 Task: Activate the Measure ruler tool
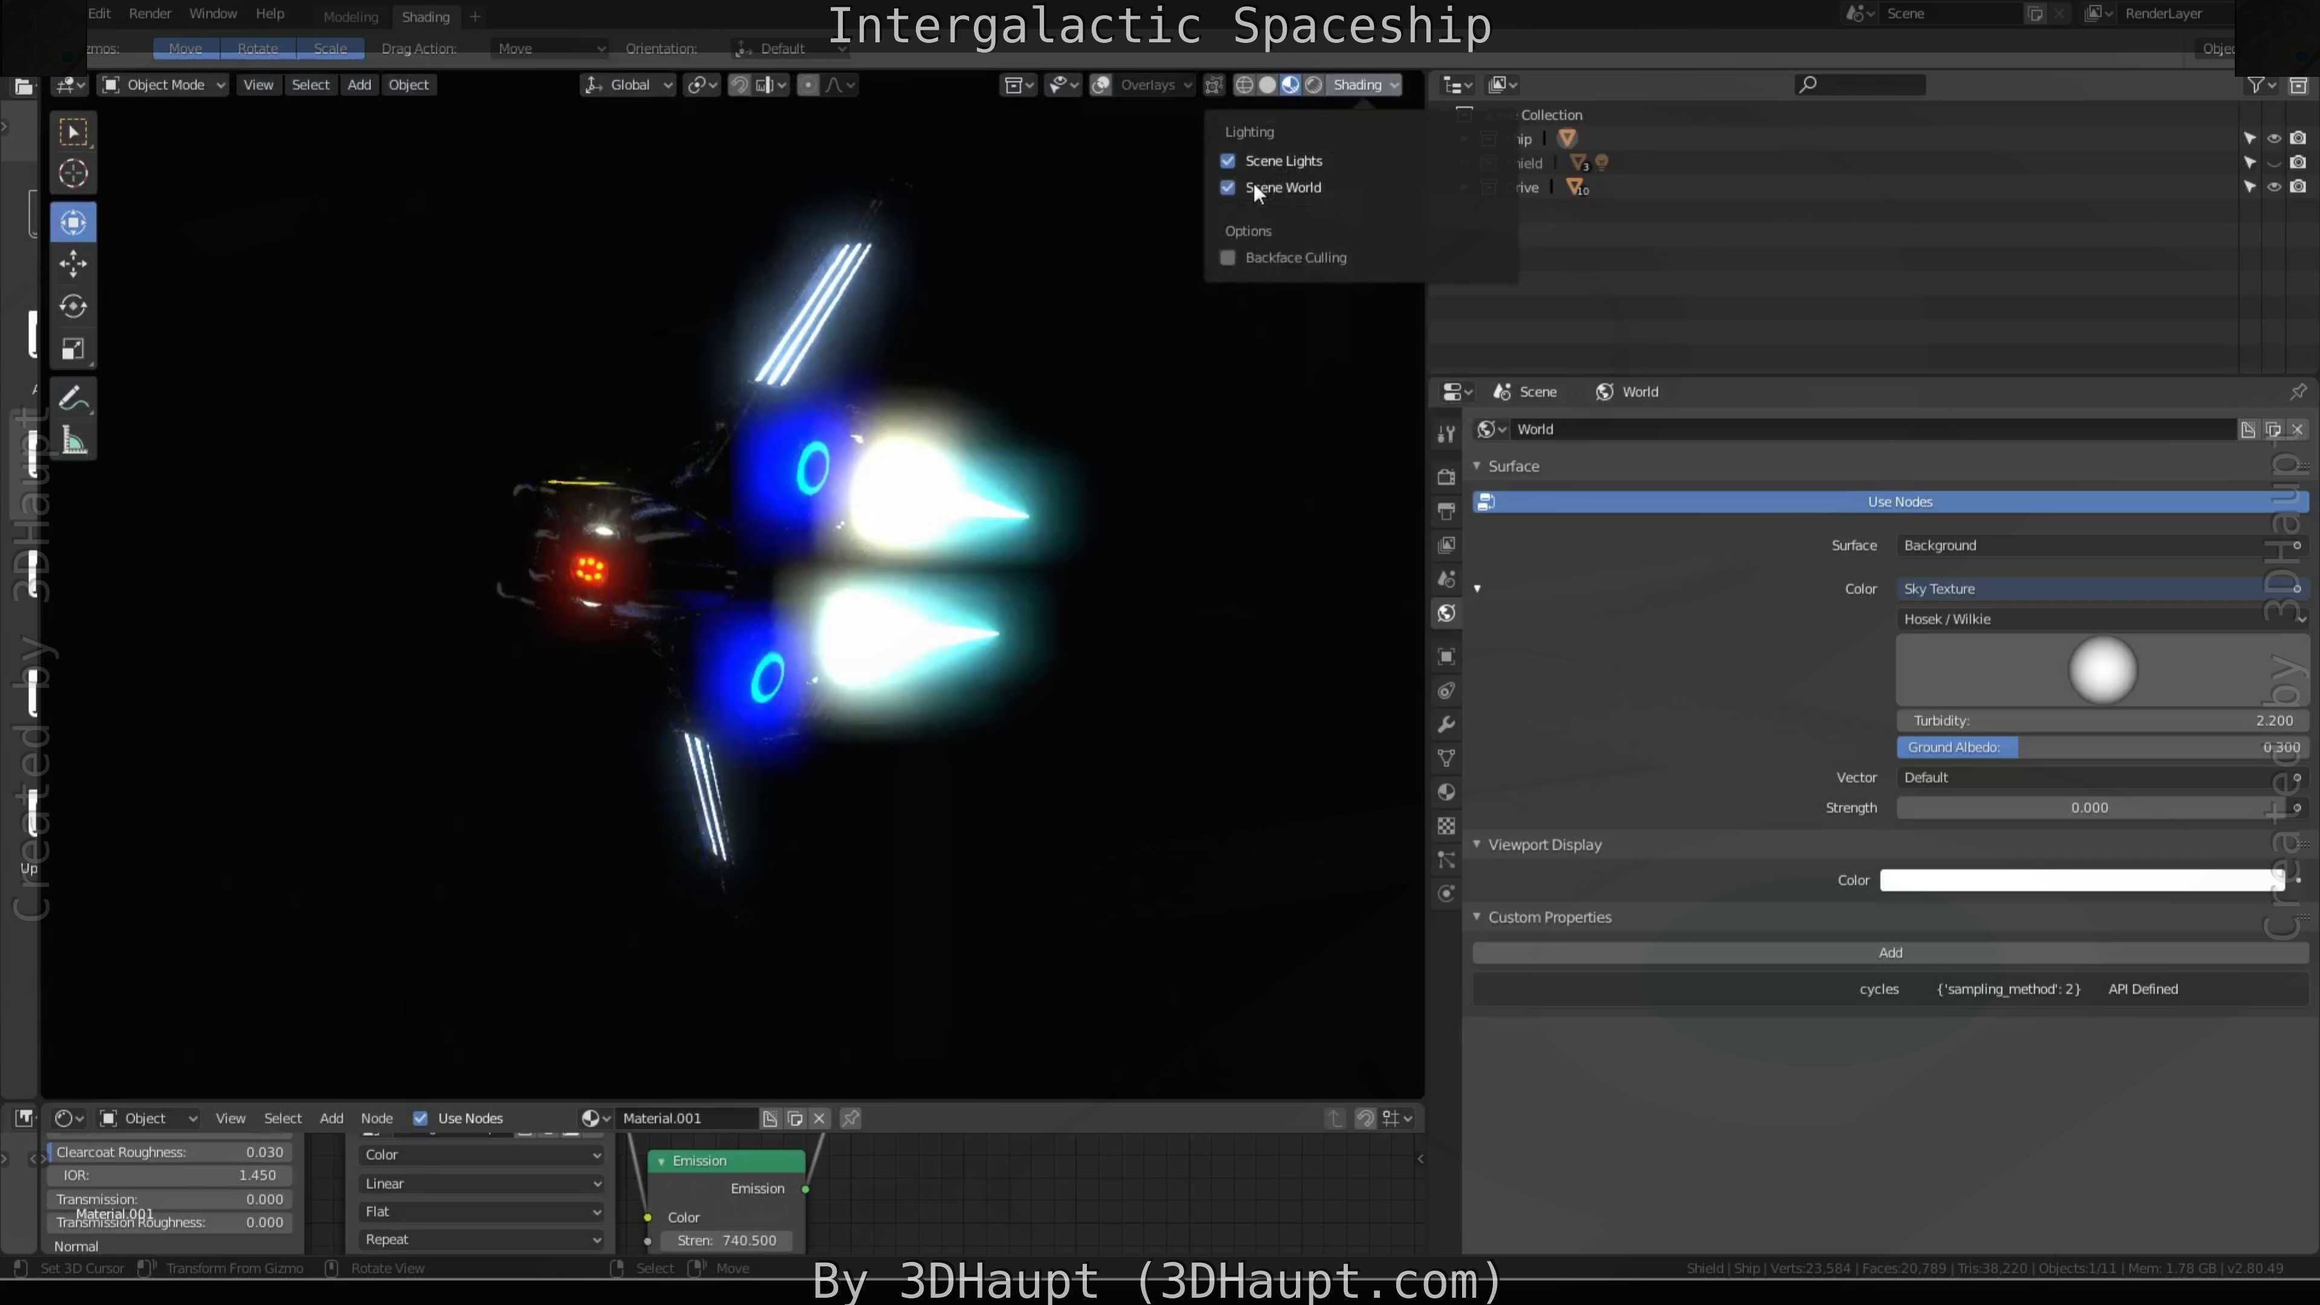(73, 441)
